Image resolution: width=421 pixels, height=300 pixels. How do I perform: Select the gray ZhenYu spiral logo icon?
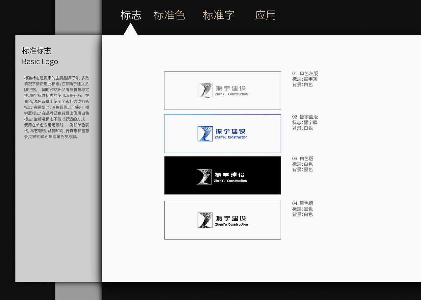[x=204, y=90]
